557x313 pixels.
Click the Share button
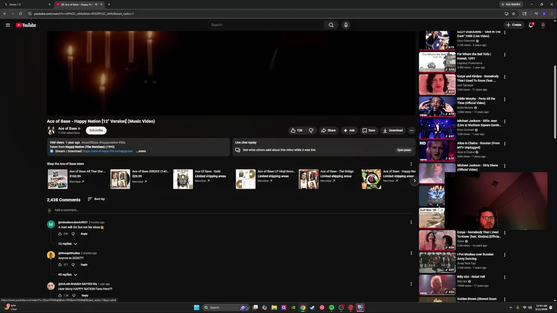click(x=328, y=130)
